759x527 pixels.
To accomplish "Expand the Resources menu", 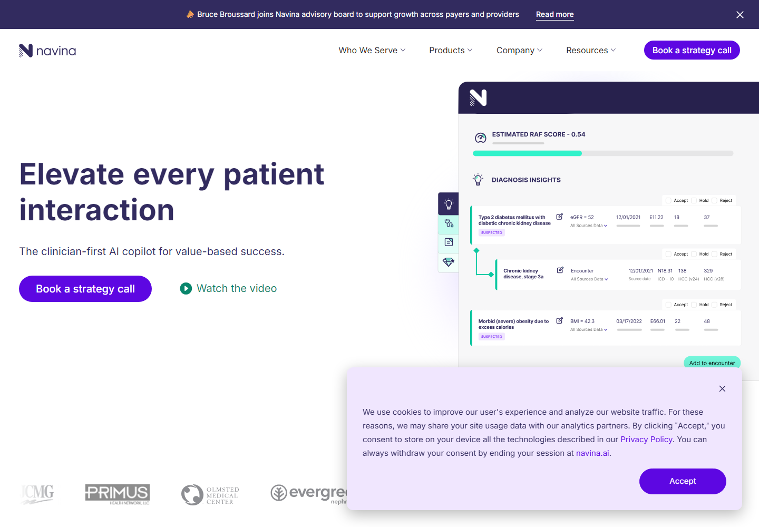I will (x=591, y=51).
